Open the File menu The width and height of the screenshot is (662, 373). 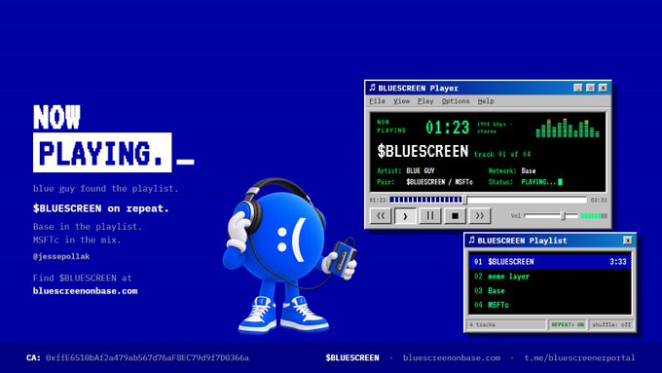click(x=377, y=101)
